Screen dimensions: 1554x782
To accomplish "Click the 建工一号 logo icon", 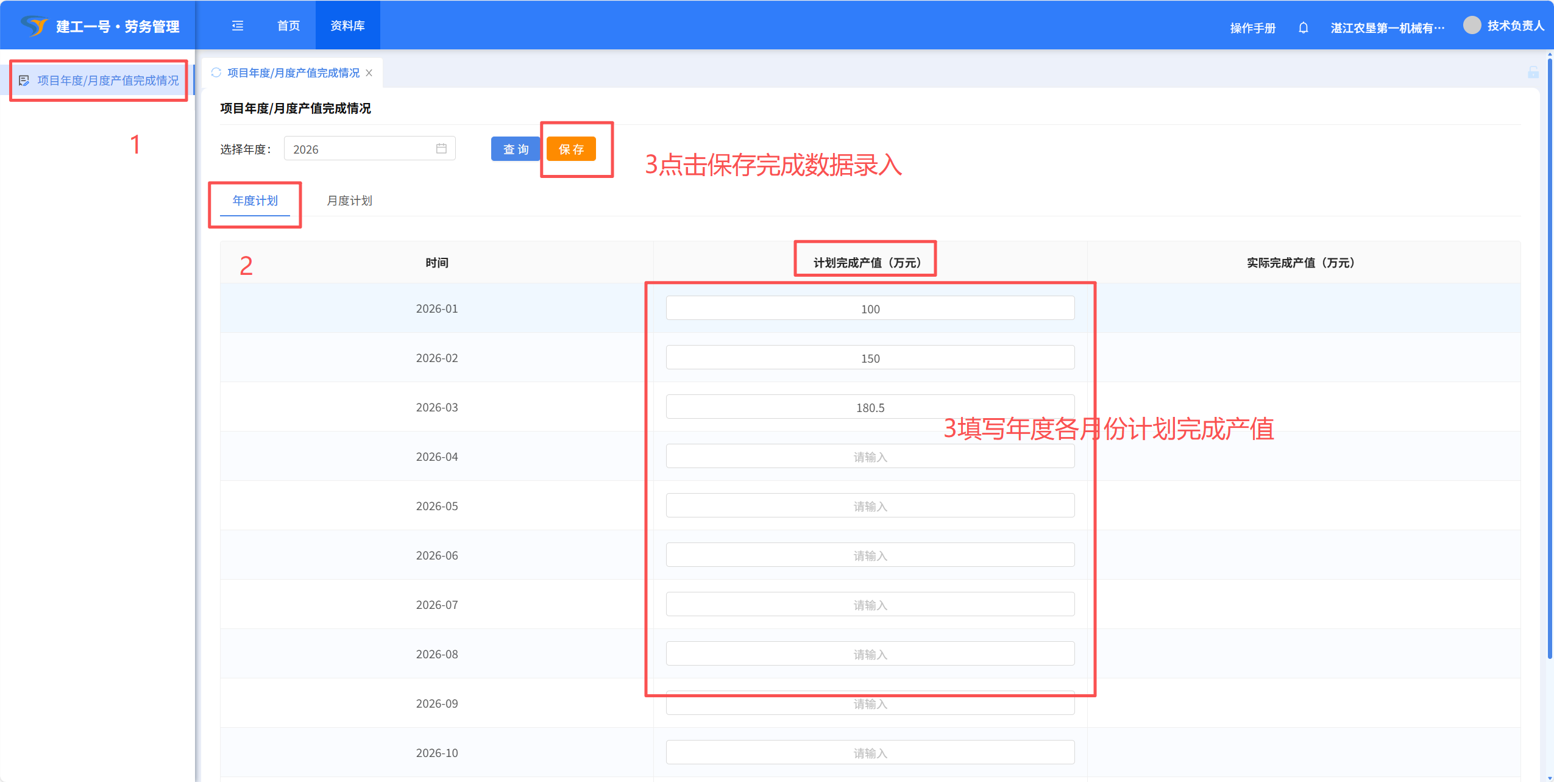I will click(x=34, y=26).
